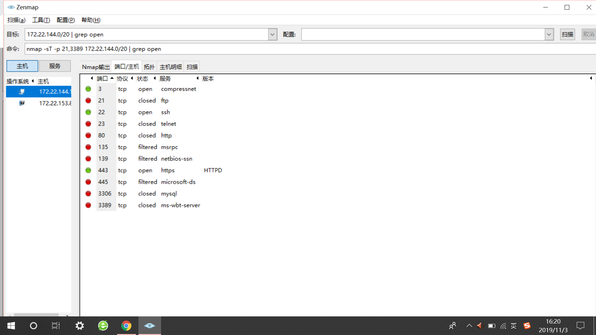Expand the 配置 profile dropdown arrow
Screen dimensions: 596x335
(549, 34)
